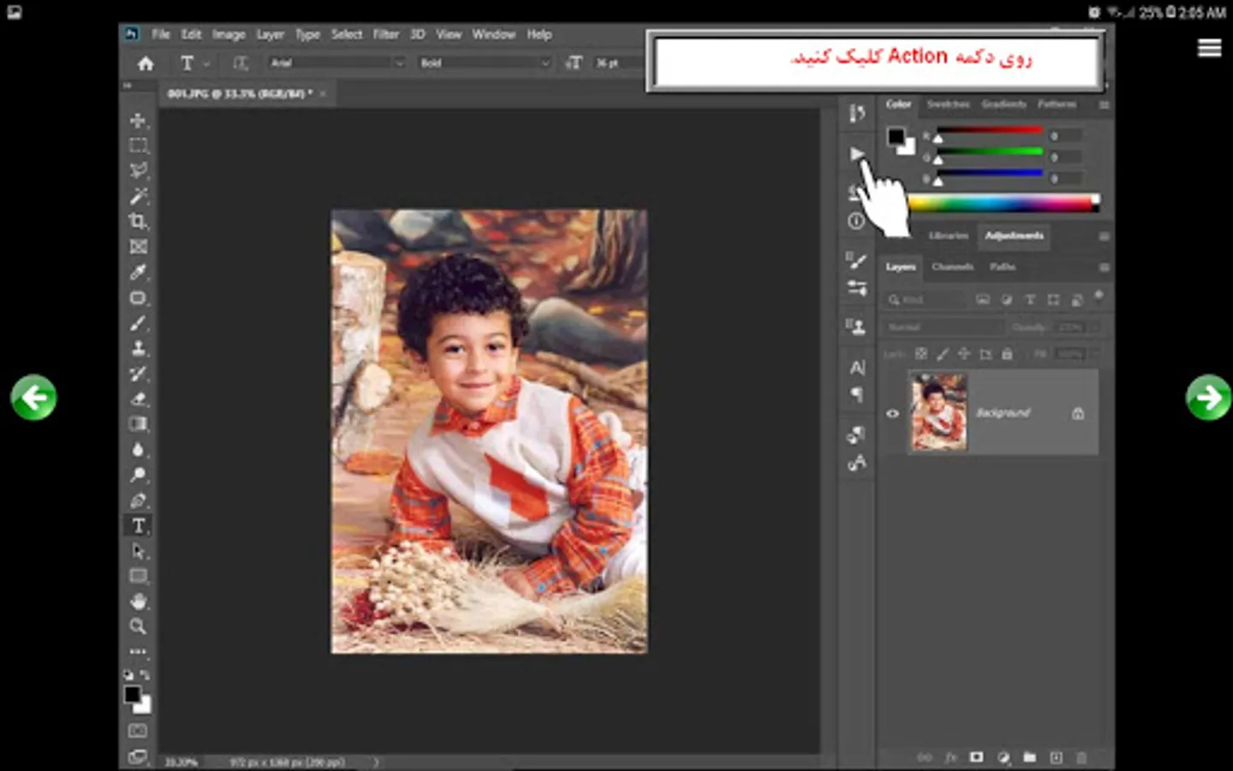Unlock the Background layer via padlock icon
The image size is (1233, 771).
pyautogui.click(x=1078, y=413)
